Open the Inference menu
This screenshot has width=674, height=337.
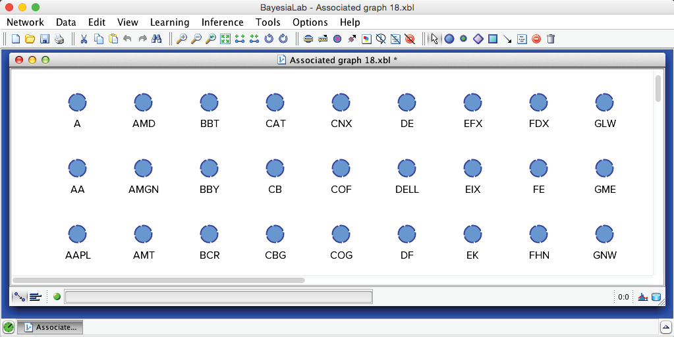pos(222,22)
